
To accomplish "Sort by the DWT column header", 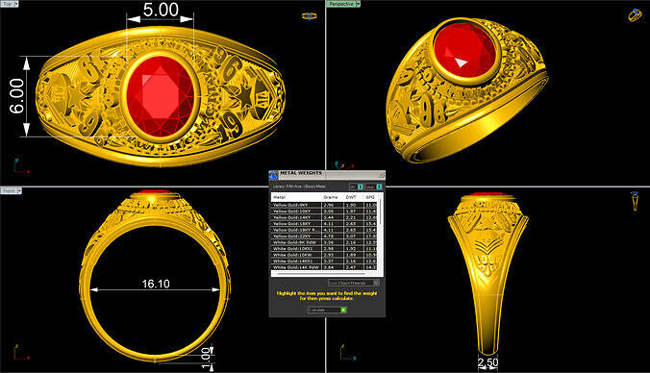I will 354,197.
